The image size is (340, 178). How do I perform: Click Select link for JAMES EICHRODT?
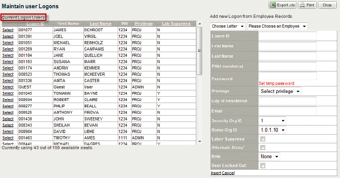[8, 30]
